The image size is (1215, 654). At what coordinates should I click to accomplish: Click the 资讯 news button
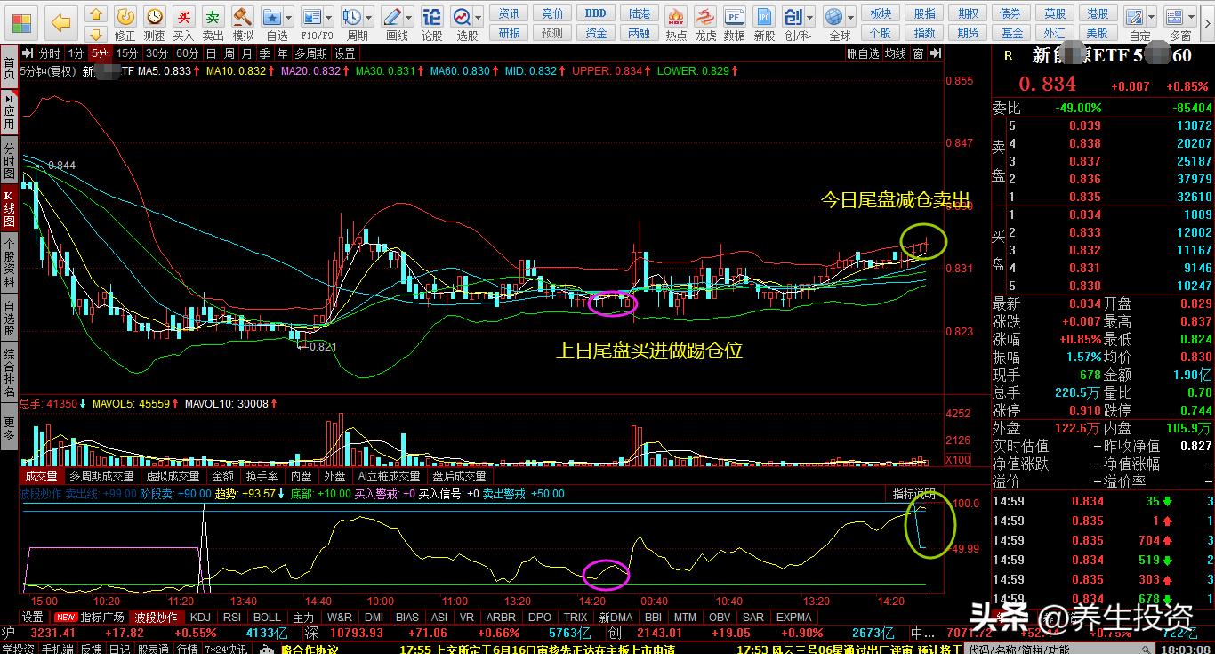(509, 13)
